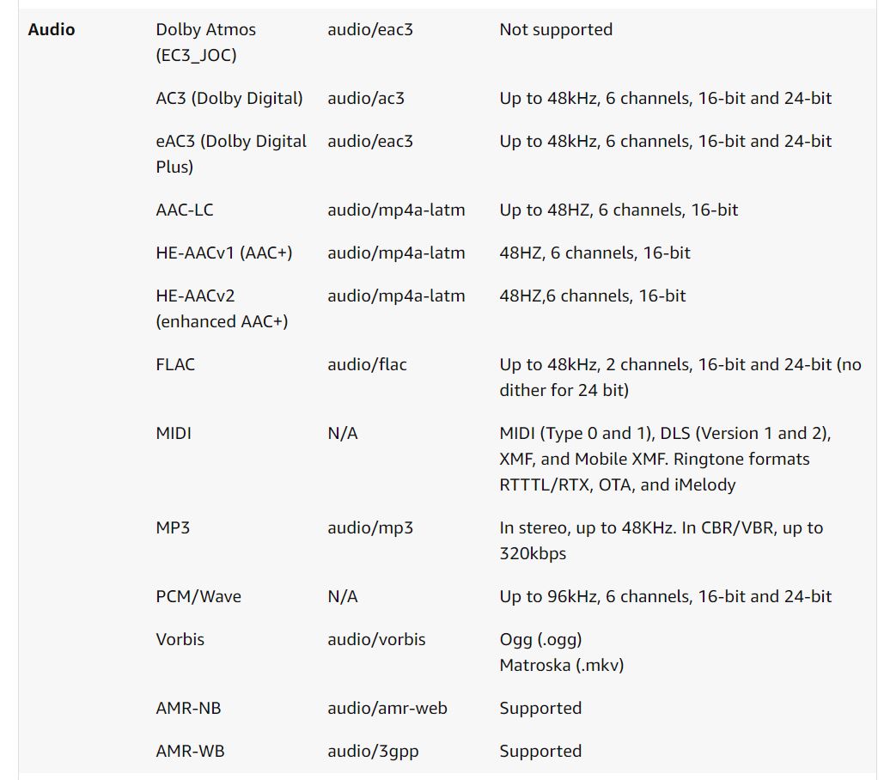This screenshot has width=884, height=780.
Task: Click the HE-AACv2 (enhanced AAC+) cell
Action: (x=222, y=308)
